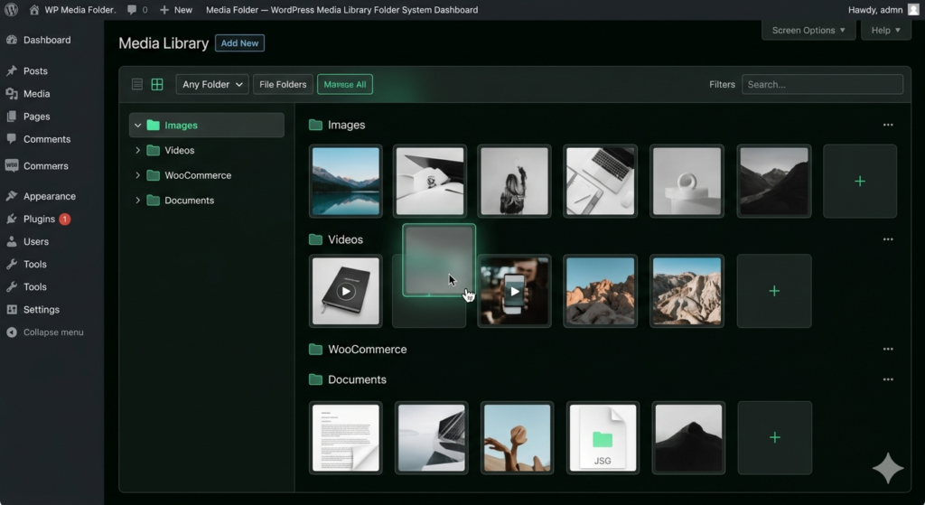Open the first Tools menu item
The height and width of the screenshot is (505, 925).
pos(35,265)
